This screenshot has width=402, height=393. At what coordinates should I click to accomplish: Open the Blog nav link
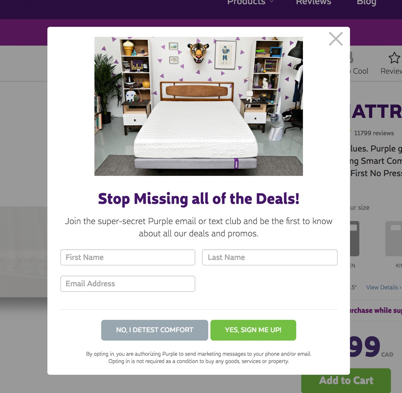[366, 3]
